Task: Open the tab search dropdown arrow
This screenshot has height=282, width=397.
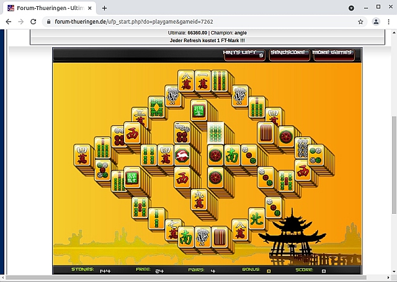Action: [351, 8]
